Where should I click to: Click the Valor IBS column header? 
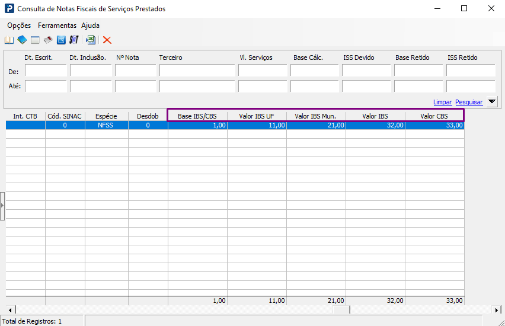coord(375,116)
